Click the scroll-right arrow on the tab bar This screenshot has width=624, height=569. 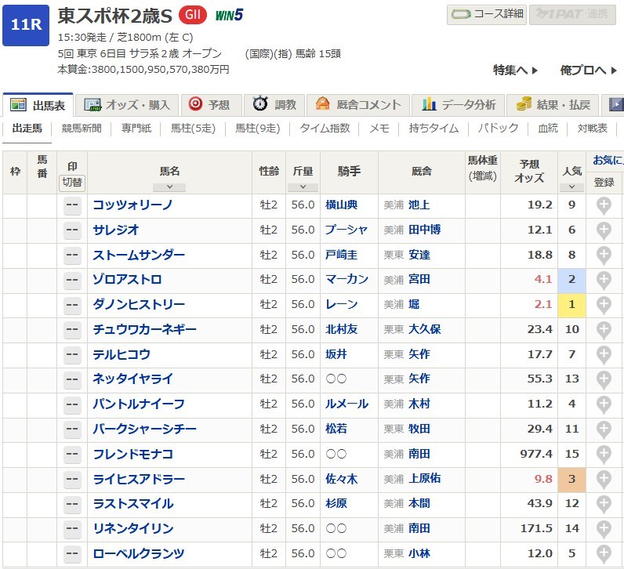pos(616,104)
